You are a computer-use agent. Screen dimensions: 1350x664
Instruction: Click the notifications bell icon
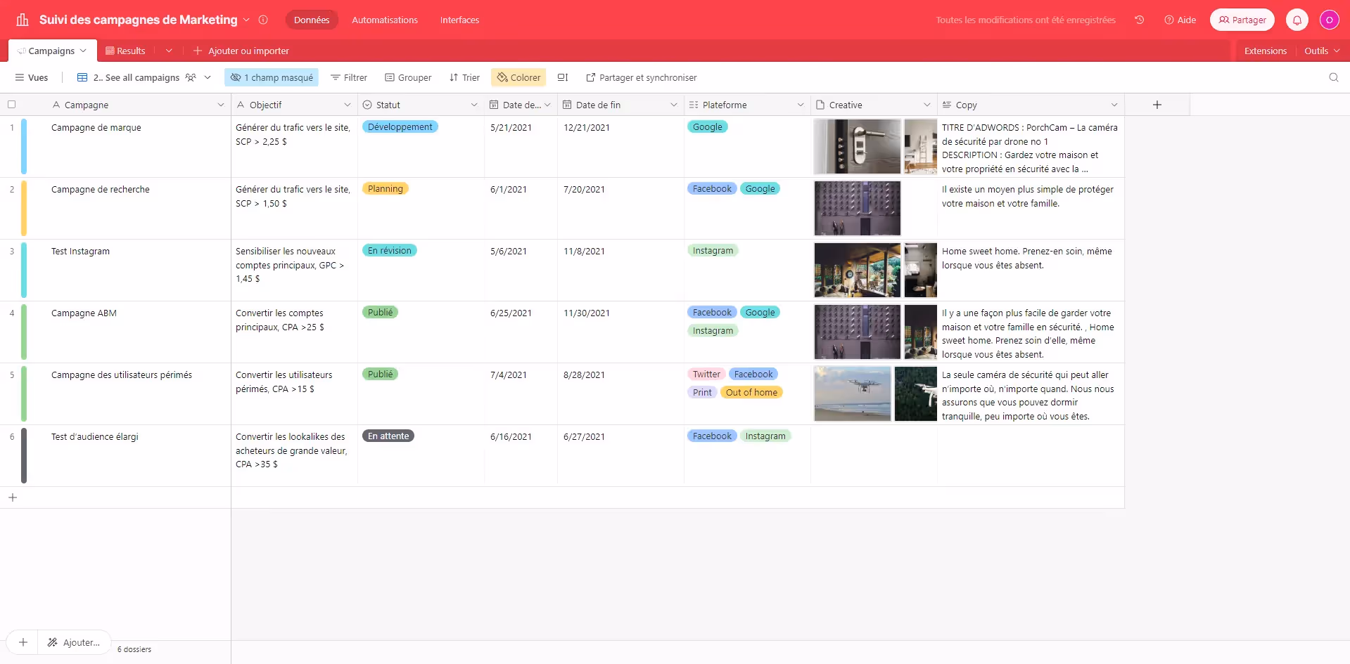click(1297, 20)
